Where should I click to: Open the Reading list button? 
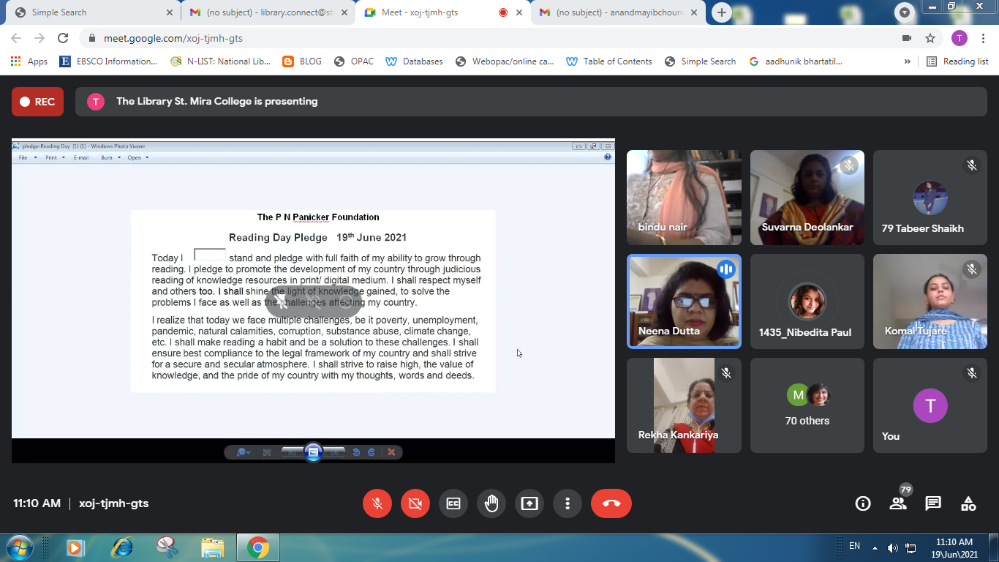958,61
